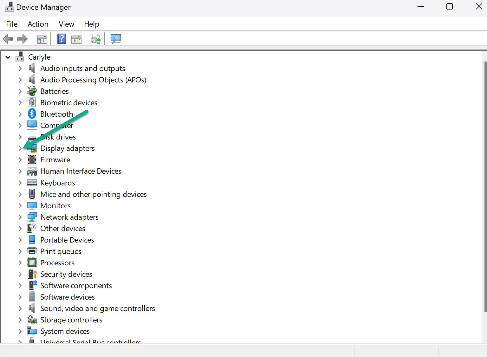Expand the Processors category chevron

(x=20, y=263)
